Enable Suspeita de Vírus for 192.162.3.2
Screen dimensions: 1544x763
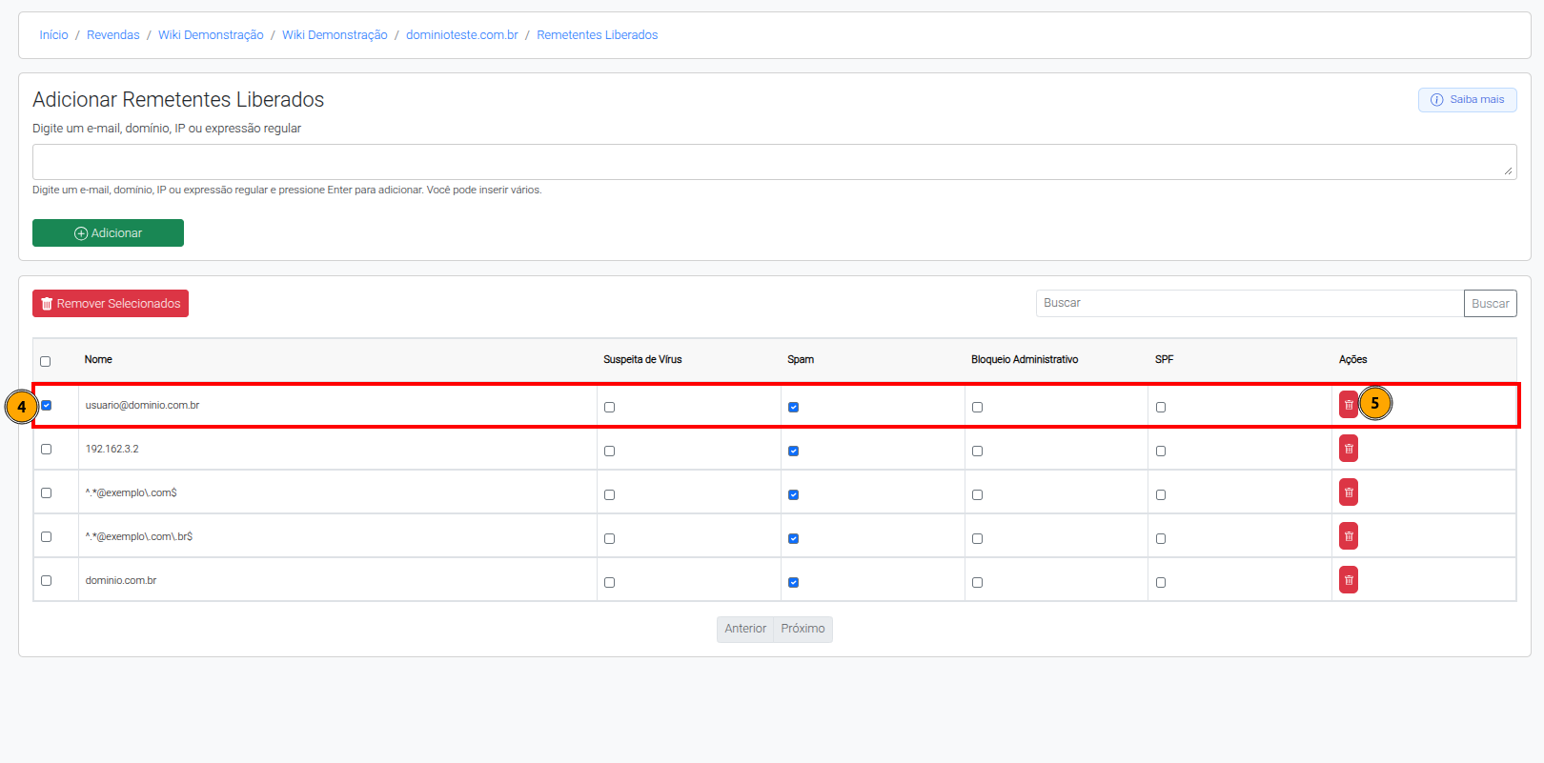point(609,451)
